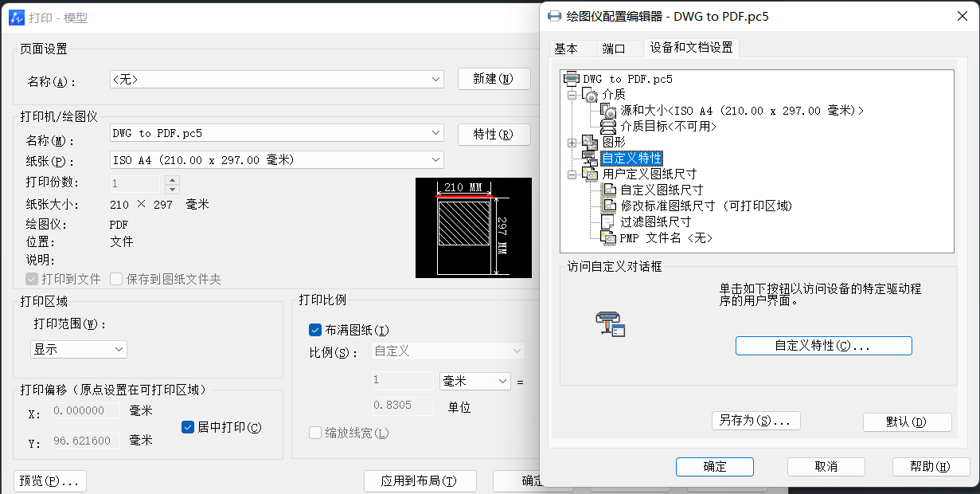
Task: Click the 默认(D) button
Action: (907, 422)
